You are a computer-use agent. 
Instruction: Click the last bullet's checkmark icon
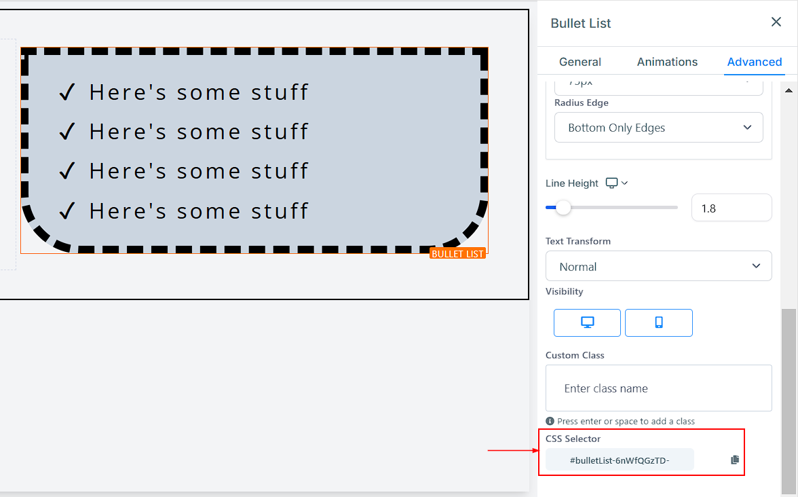click(66, 211)
